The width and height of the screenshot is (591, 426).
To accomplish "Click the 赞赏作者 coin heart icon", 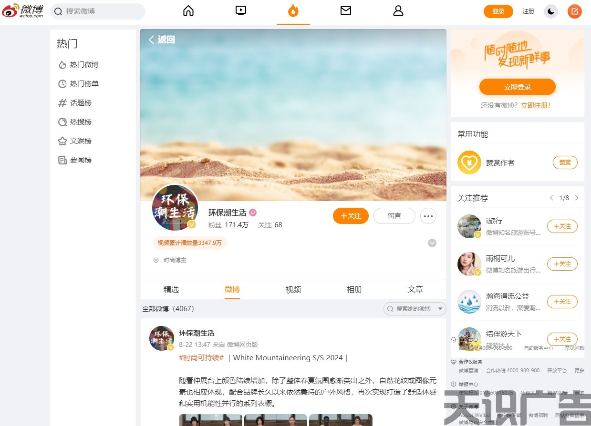I will tap(469, 162).
